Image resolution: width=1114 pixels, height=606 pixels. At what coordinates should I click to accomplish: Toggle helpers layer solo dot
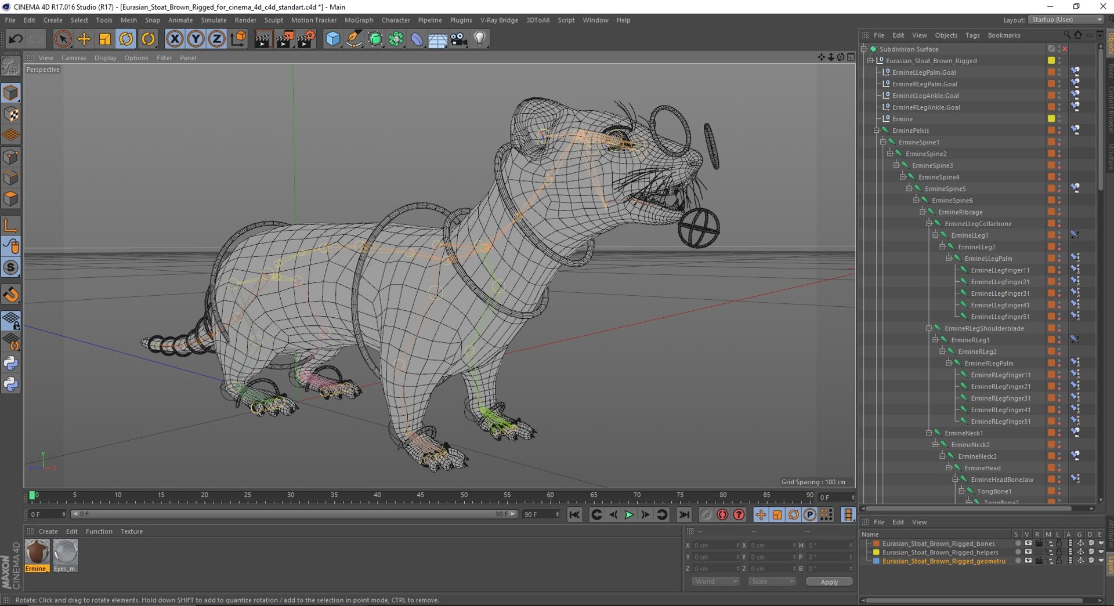[x=1018, y=553]
